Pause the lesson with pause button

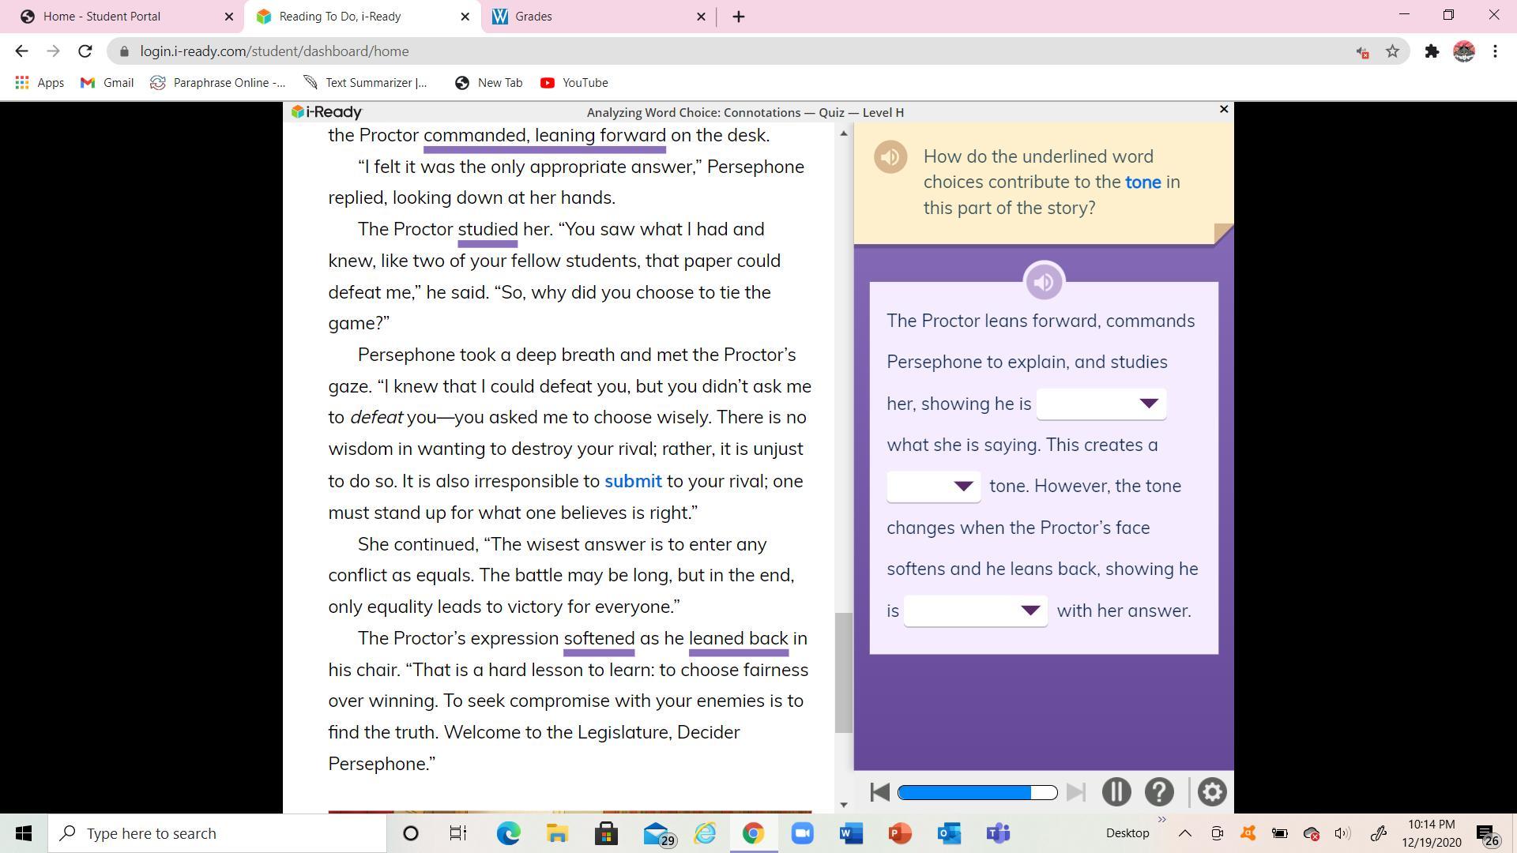point(1116,791)
